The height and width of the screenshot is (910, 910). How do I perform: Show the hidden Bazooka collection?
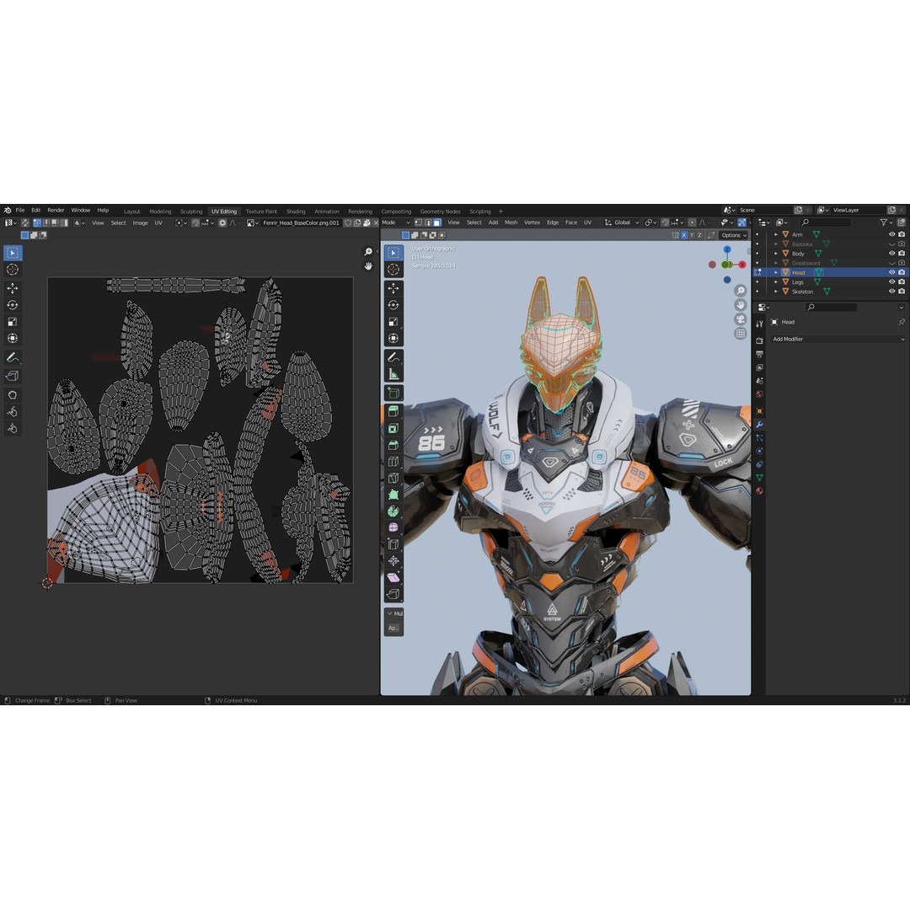(892, 244)
